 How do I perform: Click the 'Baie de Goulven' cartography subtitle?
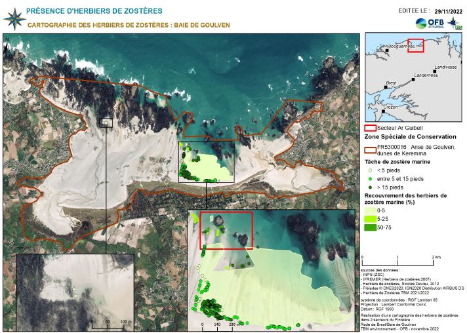[129, 25]
